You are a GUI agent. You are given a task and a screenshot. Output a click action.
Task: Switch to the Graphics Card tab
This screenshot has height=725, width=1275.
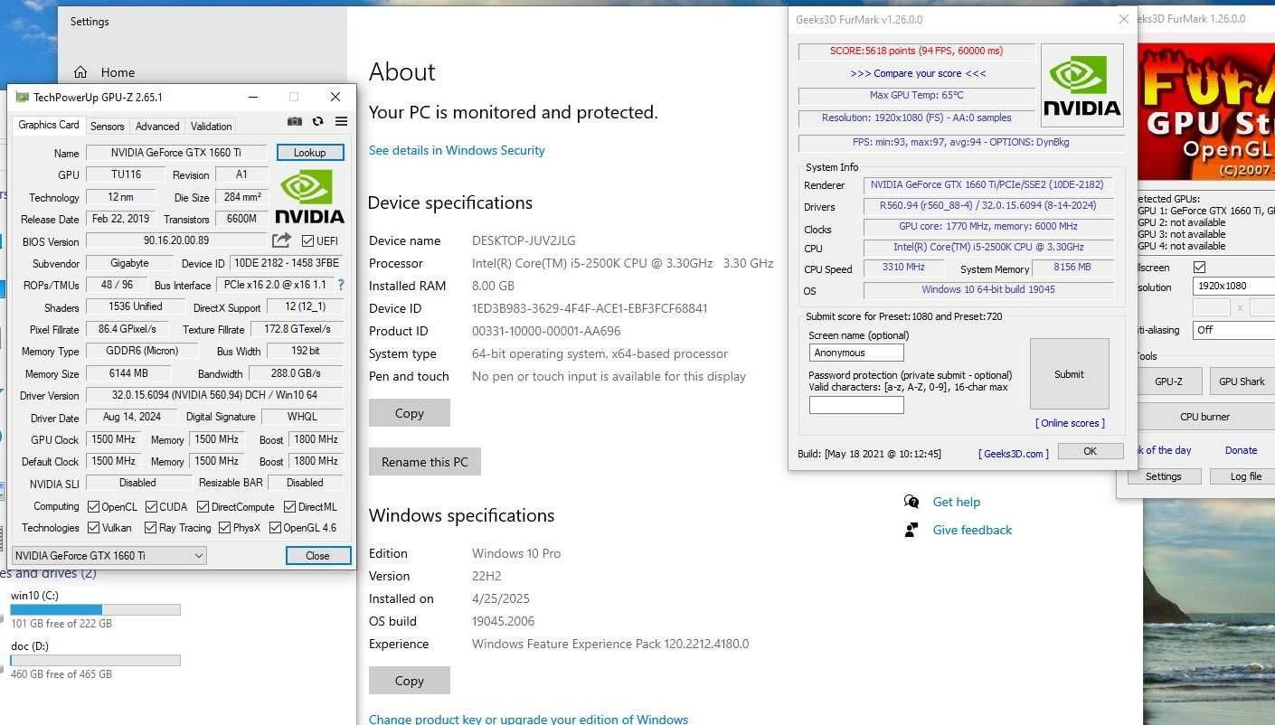pyautogui.click(x=49, y=125)
